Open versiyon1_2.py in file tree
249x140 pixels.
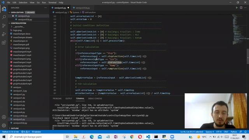point(20,91)
